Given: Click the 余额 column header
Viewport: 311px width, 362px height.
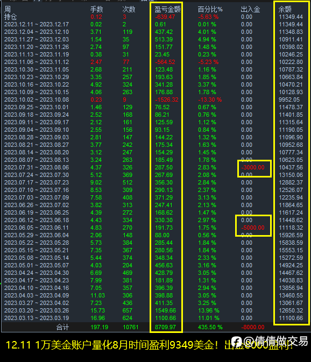Looking at the screenshot, I should pos(285,10).
